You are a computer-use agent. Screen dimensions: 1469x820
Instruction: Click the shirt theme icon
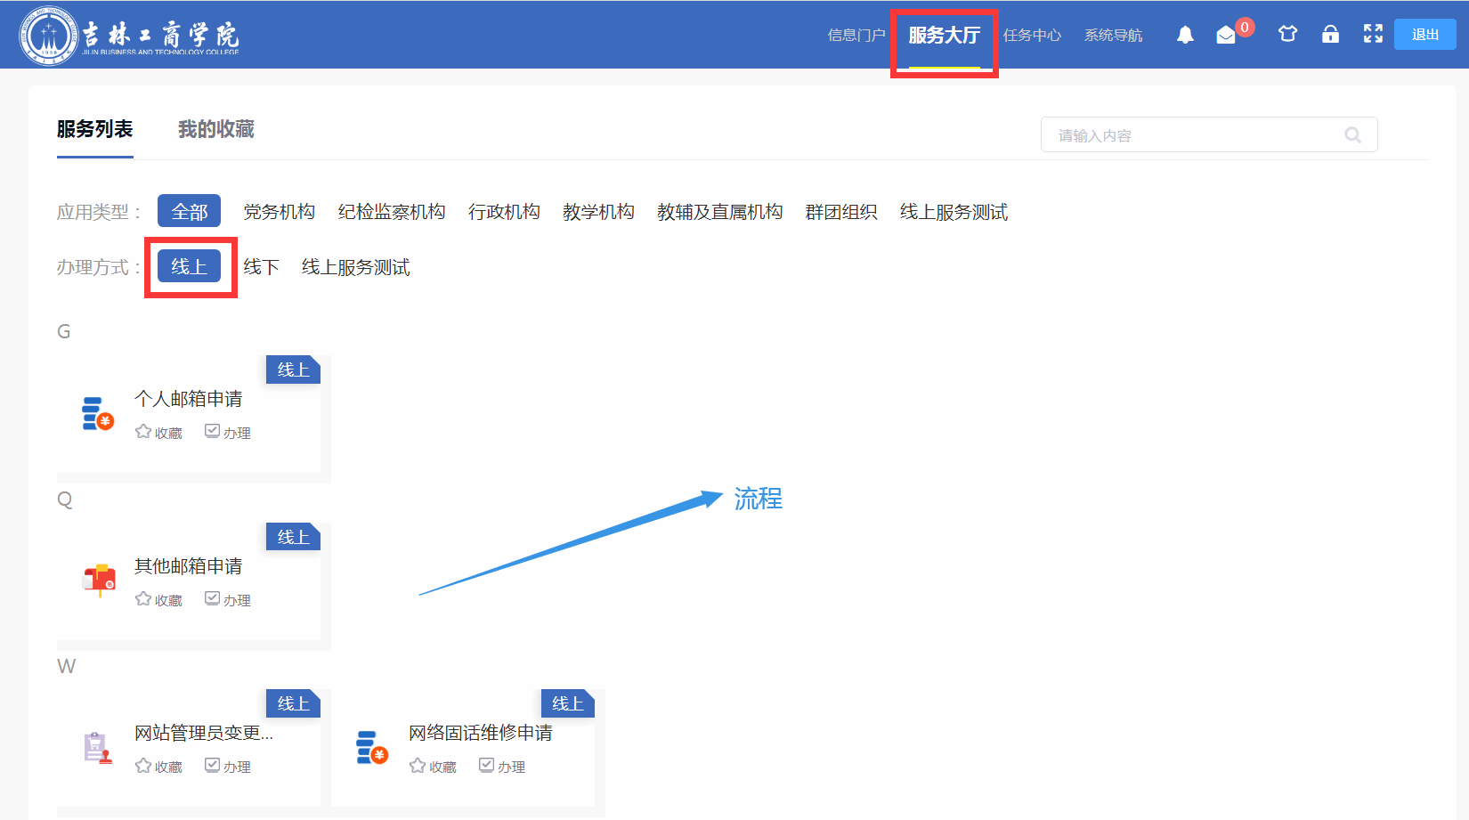pos(1287,35)
